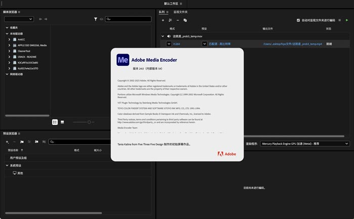Click the preset browser search field
Image resolution: width=354 pixels, height=219 pixels.
click(80, 142)
